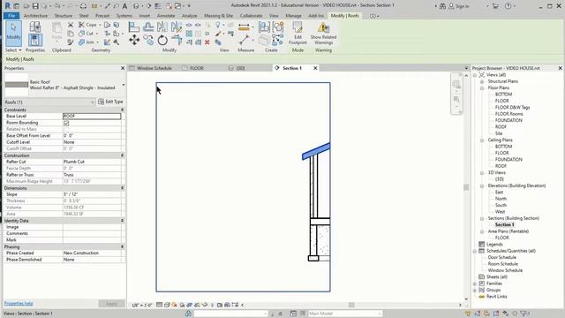The width and height of the screenshot is (565, 318).
Task: Click the selection filter icon in status bar
Action: [524, 314]
